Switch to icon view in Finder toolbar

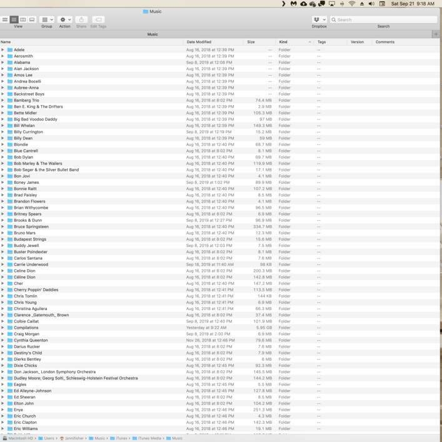(x=5, y=19)
